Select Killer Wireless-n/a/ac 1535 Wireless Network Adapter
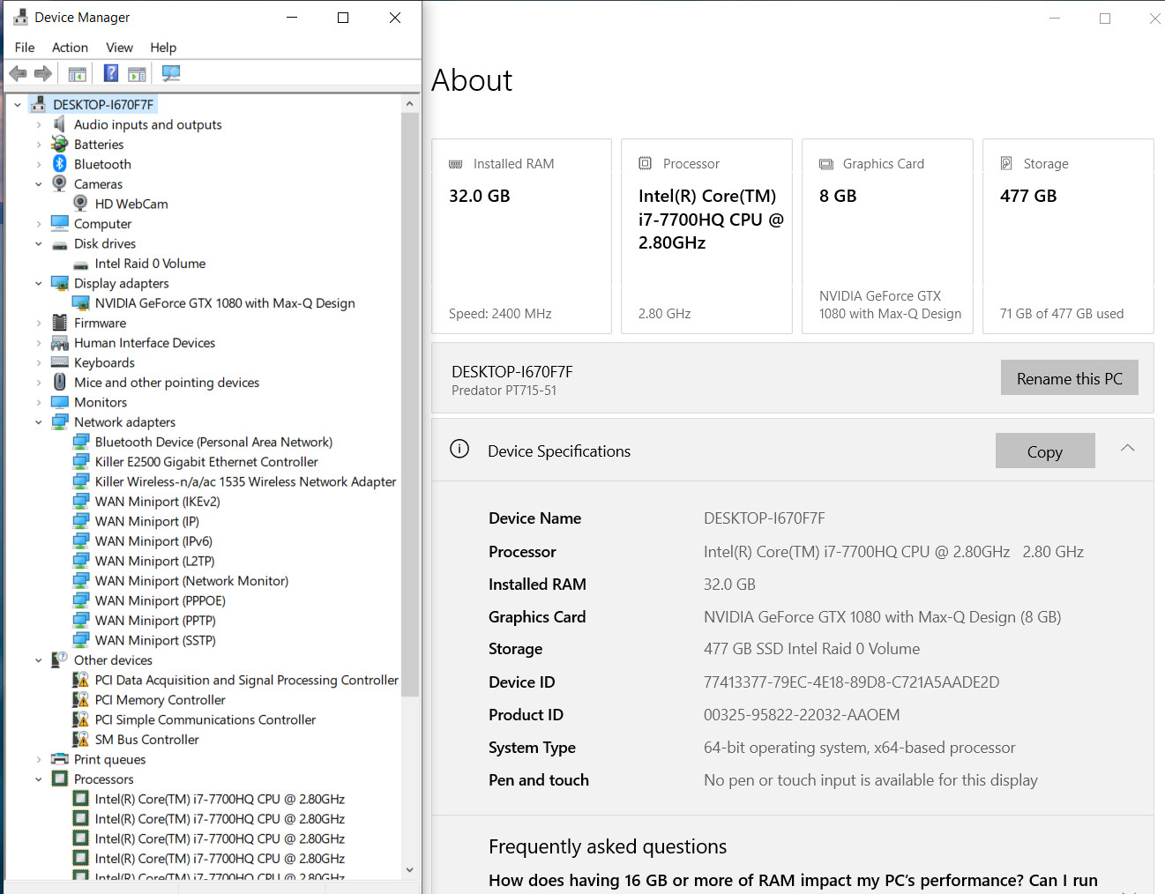The image size is (1165, 894). pos(245,481)
